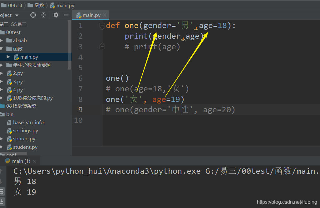The height and width of the screenshot is (208, 320).
Task: Click the python.exe command line in console
Action: (x=166, y=171)
